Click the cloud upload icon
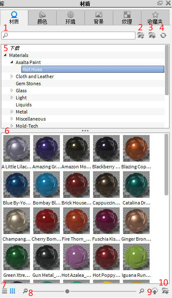The height and width of the screenshot is (298, 172). click(x=155, y=291)
